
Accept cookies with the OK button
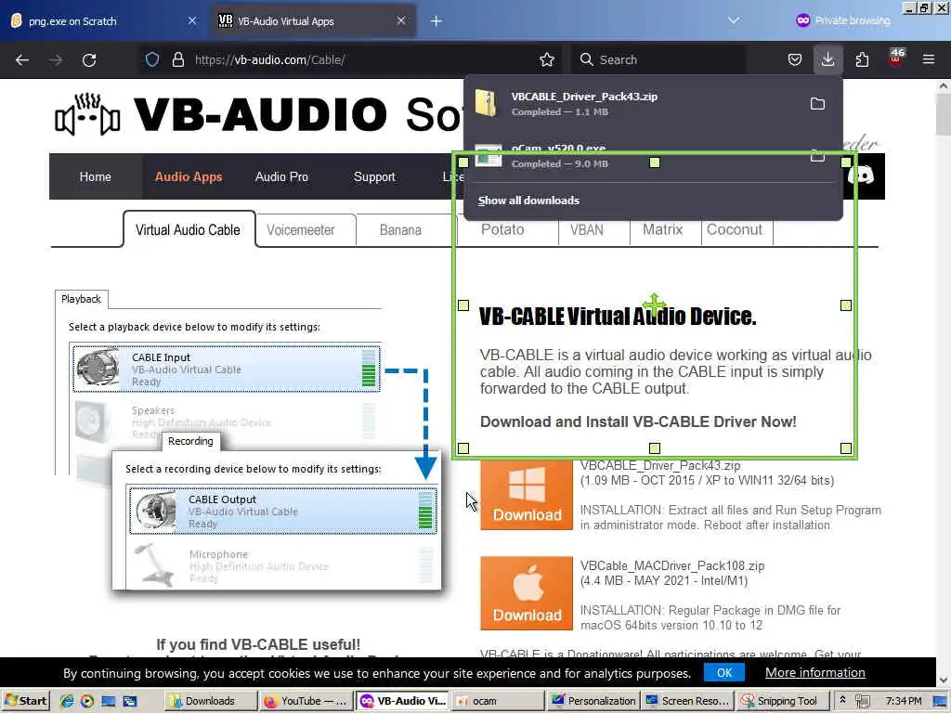pos(724,672)
